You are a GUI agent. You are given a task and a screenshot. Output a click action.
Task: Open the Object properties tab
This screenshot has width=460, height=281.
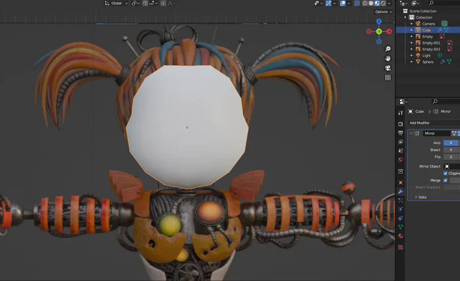point(400,182)
